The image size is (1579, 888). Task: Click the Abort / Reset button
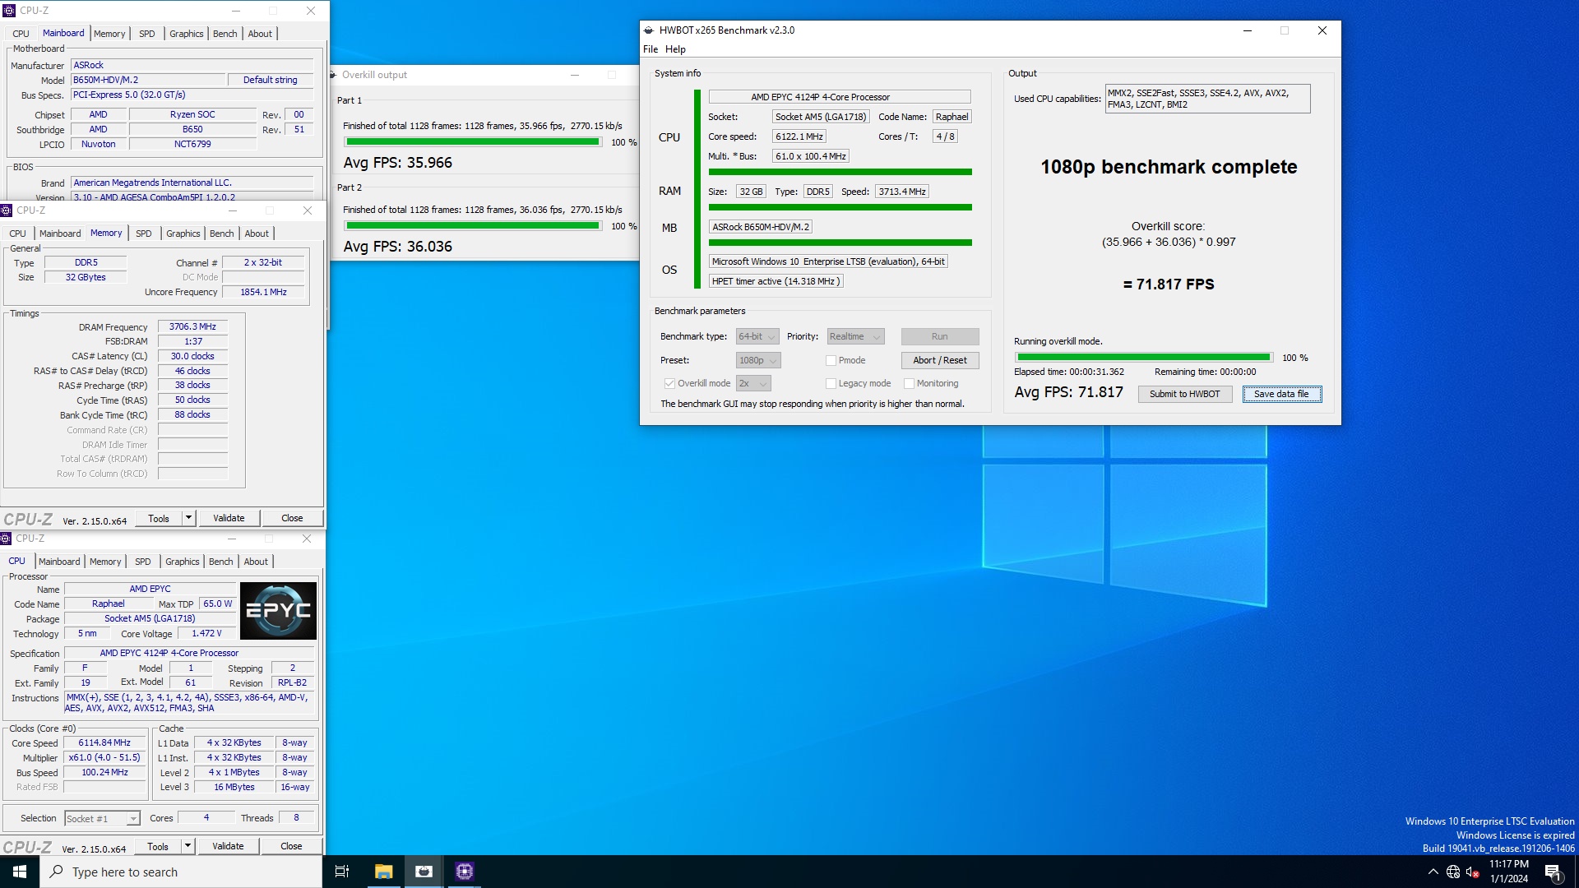click(x=940, y=360)
